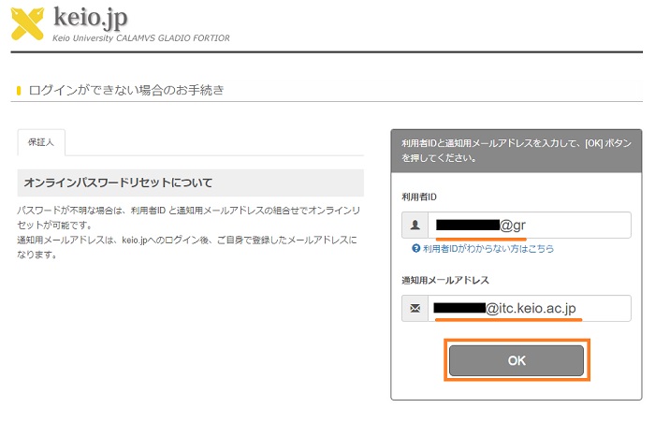
Task: Click the keio.jp site title
Action: (x=91, y=18)
